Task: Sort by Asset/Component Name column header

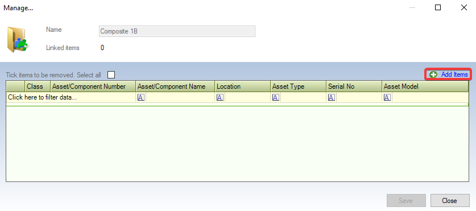Action: [175, 86]
